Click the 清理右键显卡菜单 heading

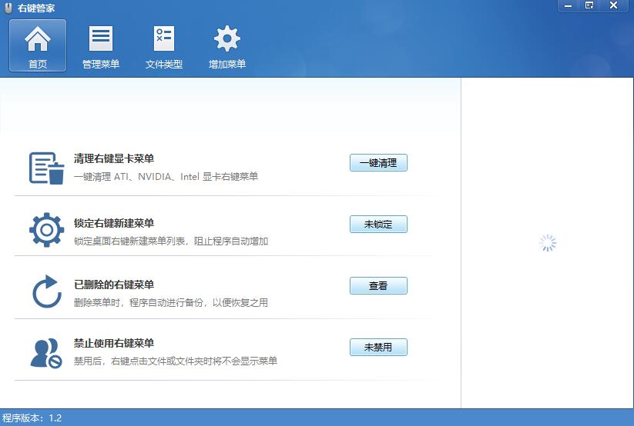tap(114, 159)
